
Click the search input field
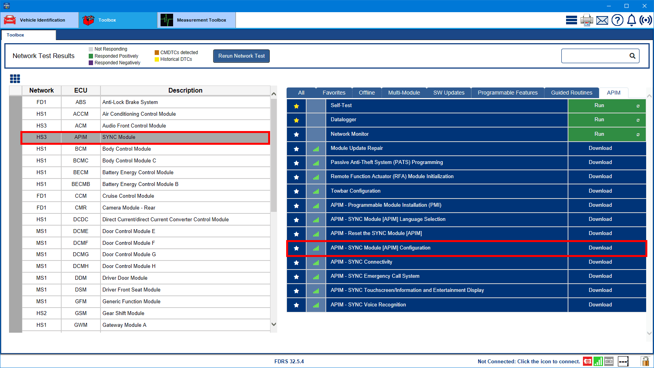594,56
